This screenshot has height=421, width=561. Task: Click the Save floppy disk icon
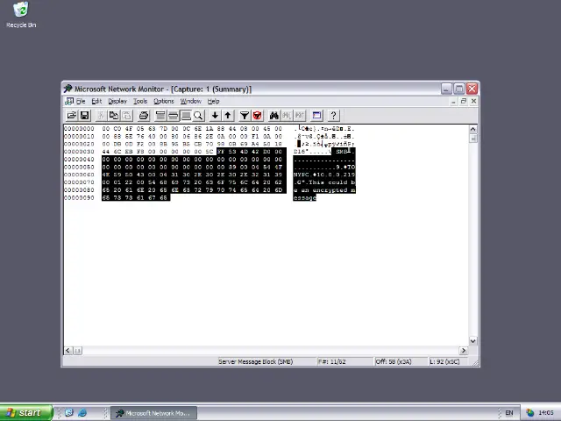click(85, 115)
